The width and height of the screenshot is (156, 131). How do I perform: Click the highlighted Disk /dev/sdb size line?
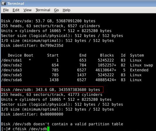52,90
